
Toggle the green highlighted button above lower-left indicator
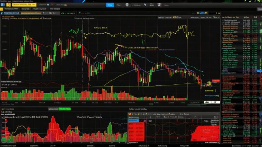coord(64,109)
